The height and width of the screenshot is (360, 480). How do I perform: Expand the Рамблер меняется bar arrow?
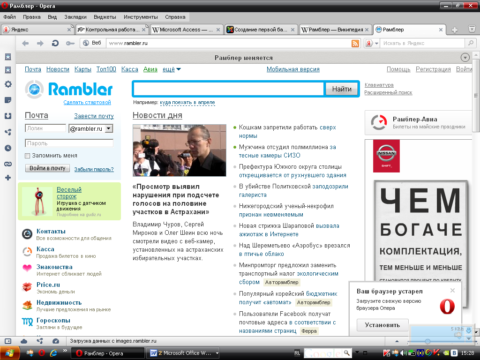[x=465, y=58]
